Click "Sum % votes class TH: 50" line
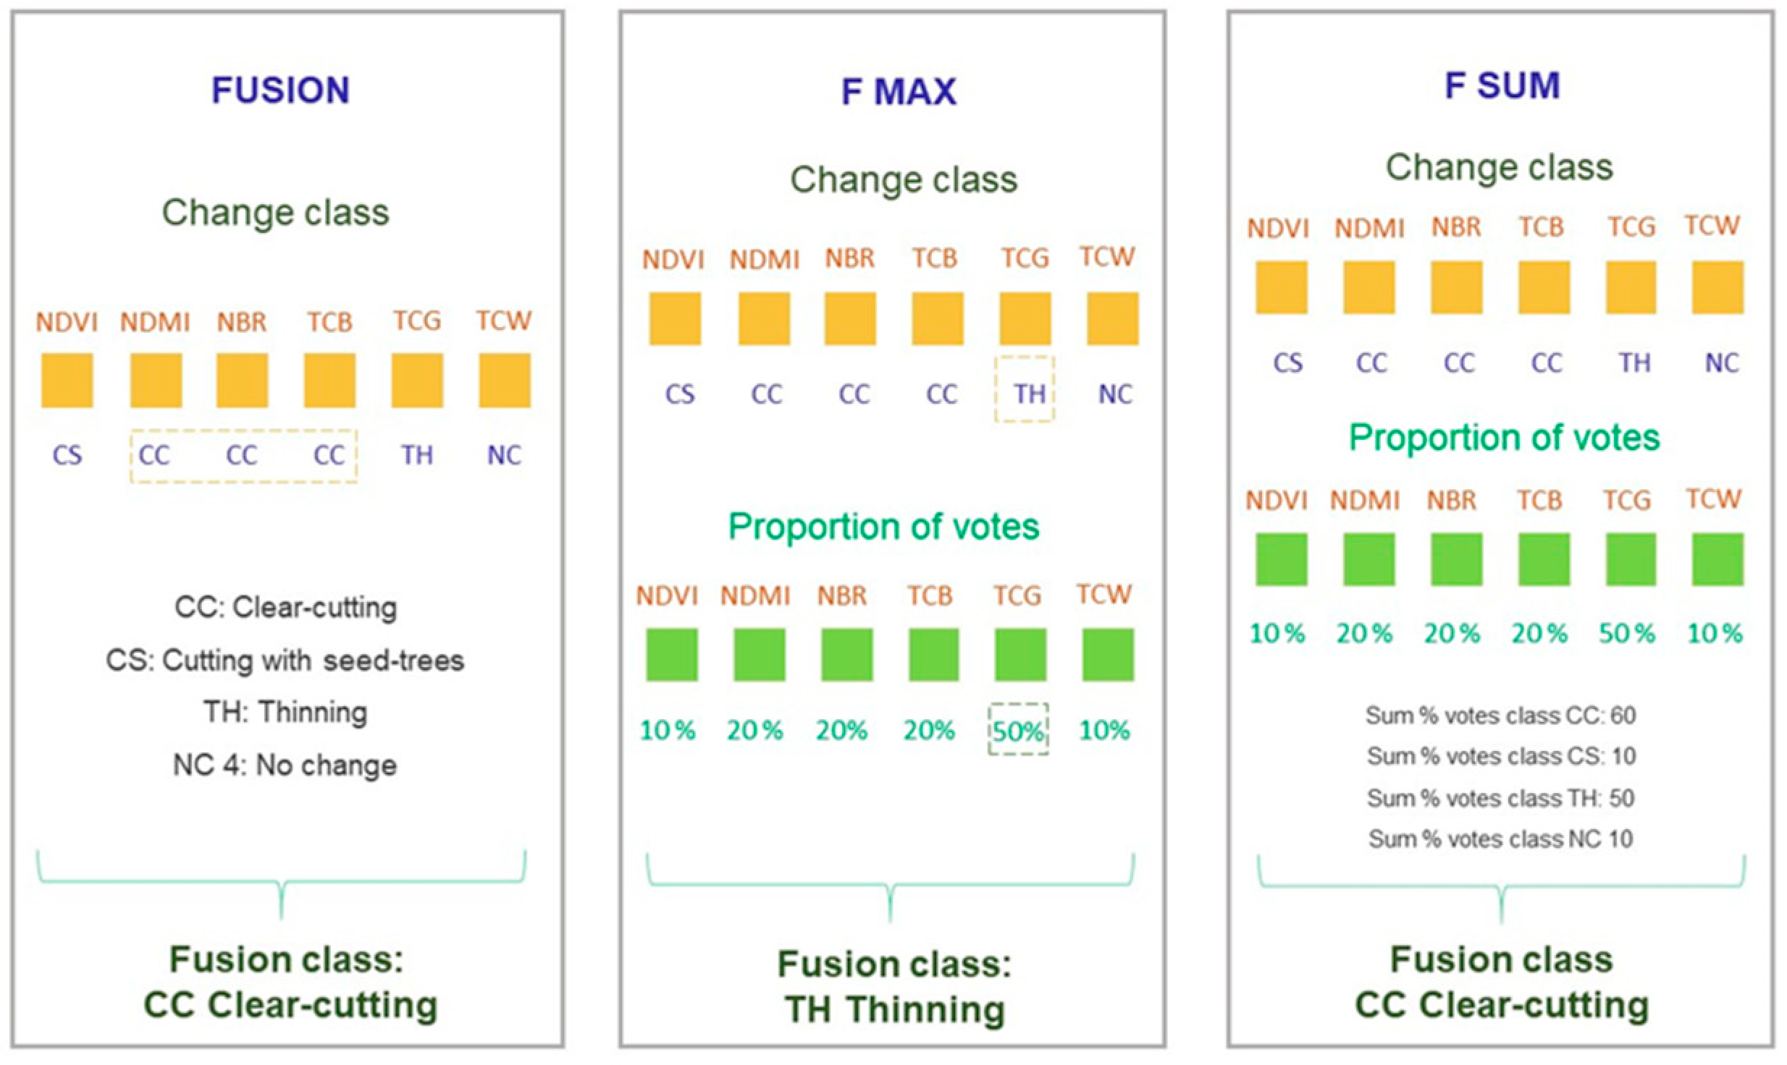 1500,798
